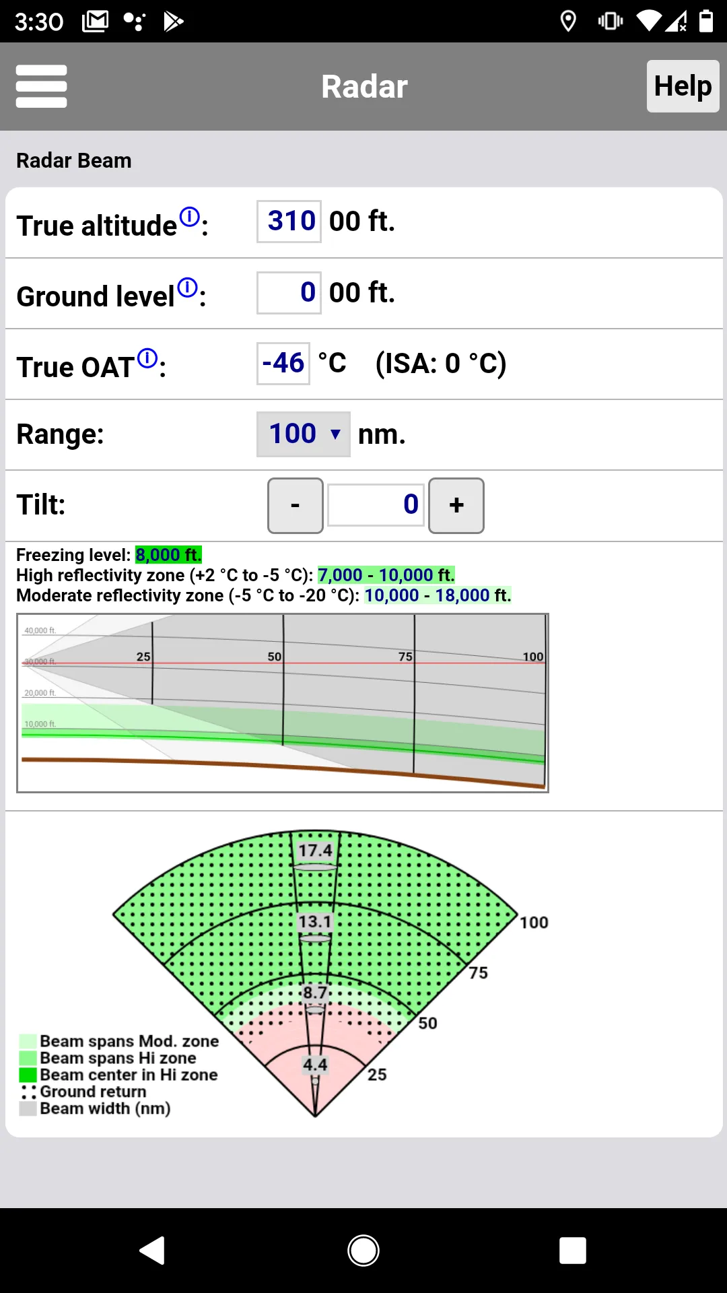The height and width of the screenshot is (1293, 727).
Task: Tap the location icon in status bar
Action: (x=568, y=22)
